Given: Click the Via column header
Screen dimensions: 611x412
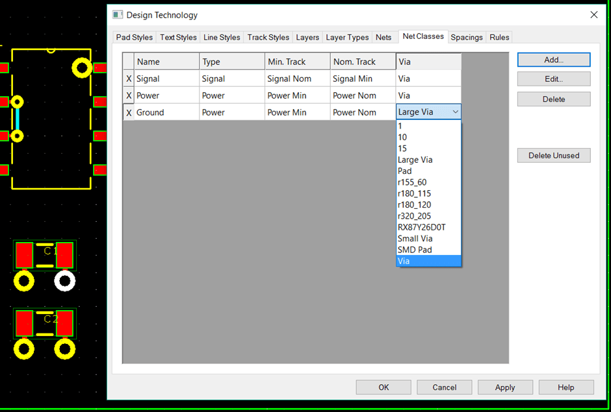Looking at the screenshot, I should (x=428, y=62).
